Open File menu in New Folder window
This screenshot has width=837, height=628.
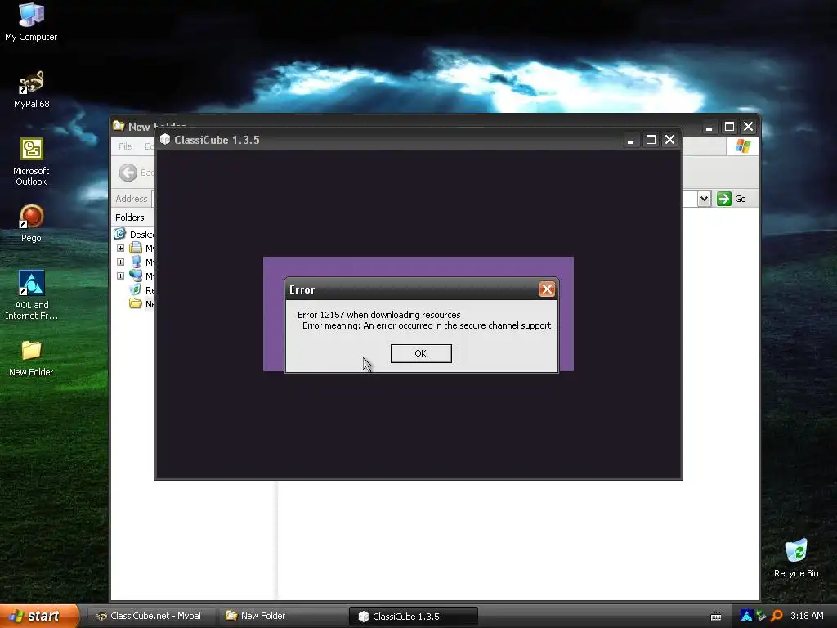(x=125, y=146)
